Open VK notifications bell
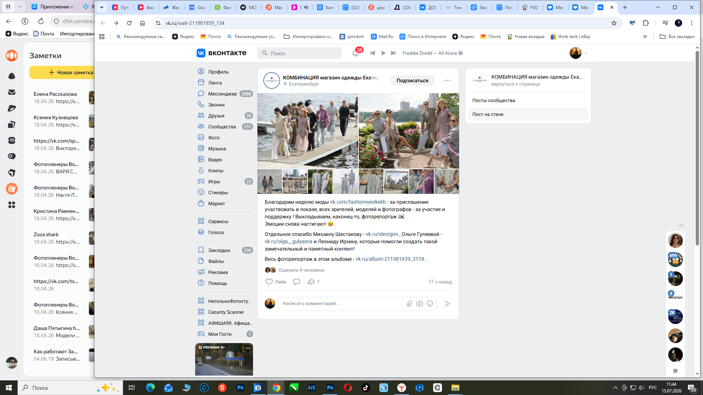 (356, 53)
